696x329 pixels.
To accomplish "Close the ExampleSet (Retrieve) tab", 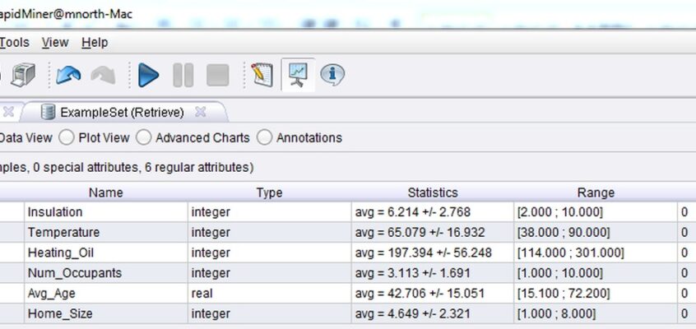I will tap(201, 113).
